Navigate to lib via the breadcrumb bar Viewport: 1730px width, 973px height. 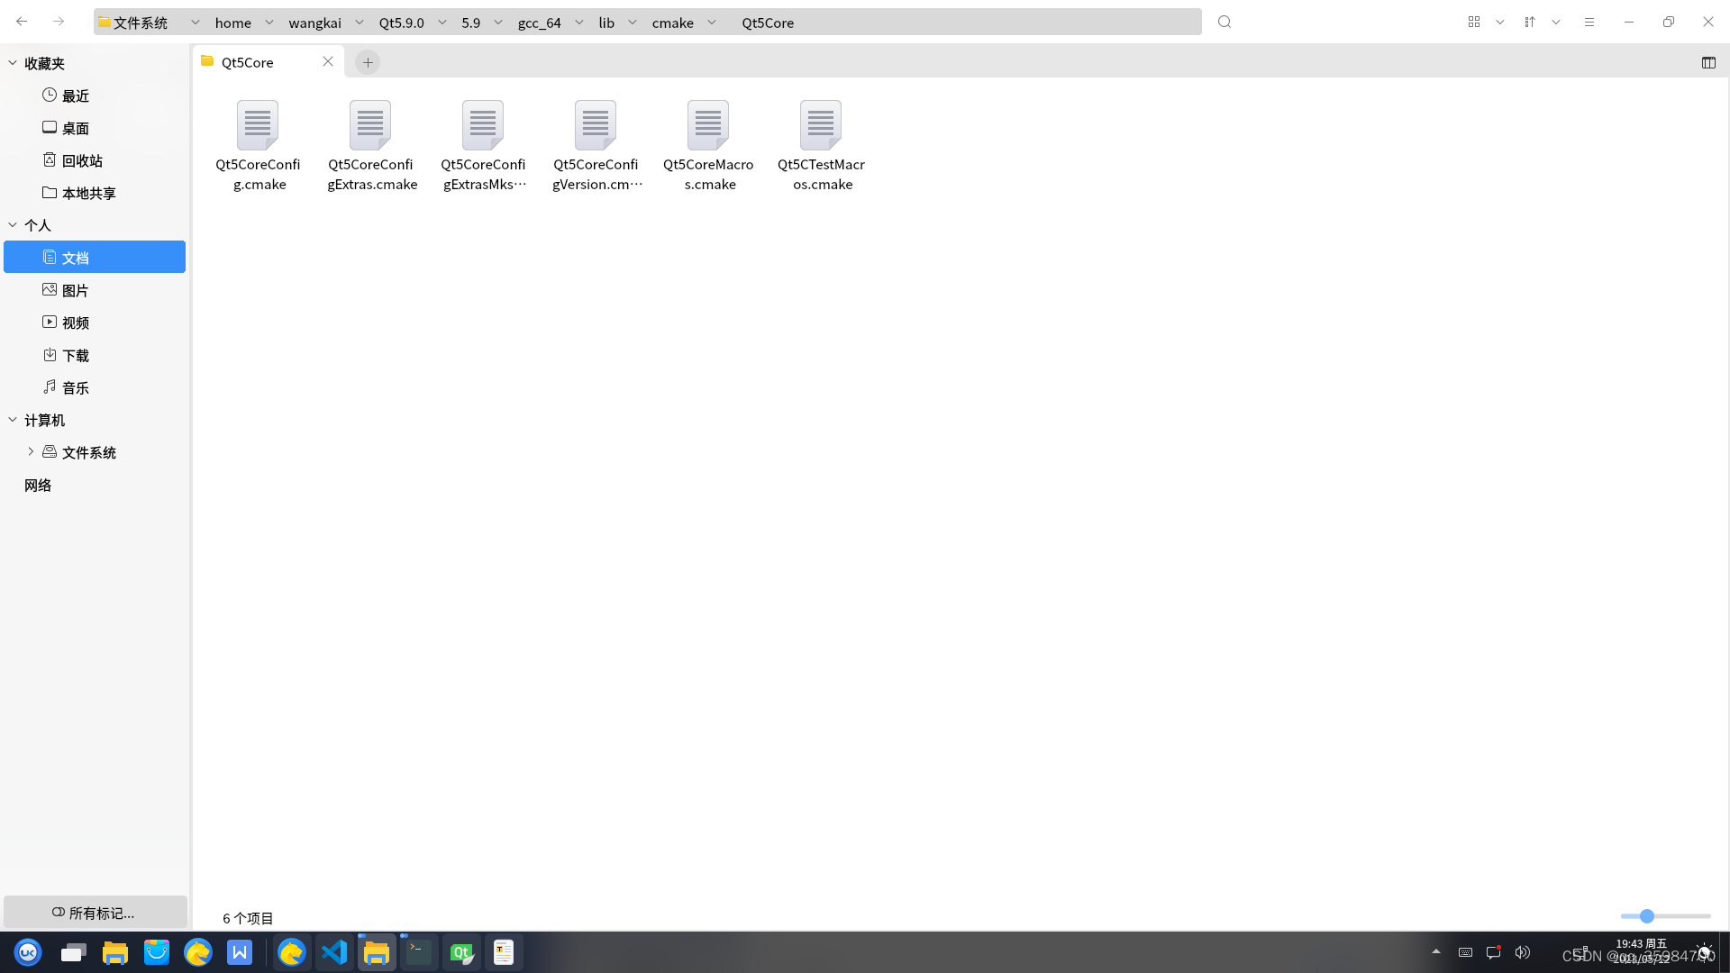click(605, 22)
